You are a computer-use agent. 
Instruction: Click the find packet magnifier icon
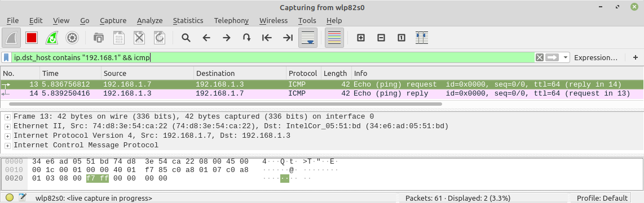coord(186,38)
